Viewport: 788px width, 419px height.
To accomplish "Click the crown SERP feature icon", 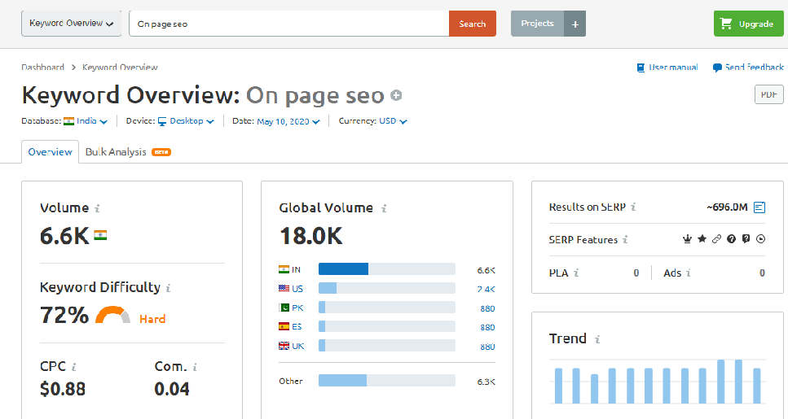I will pos(687,239).
